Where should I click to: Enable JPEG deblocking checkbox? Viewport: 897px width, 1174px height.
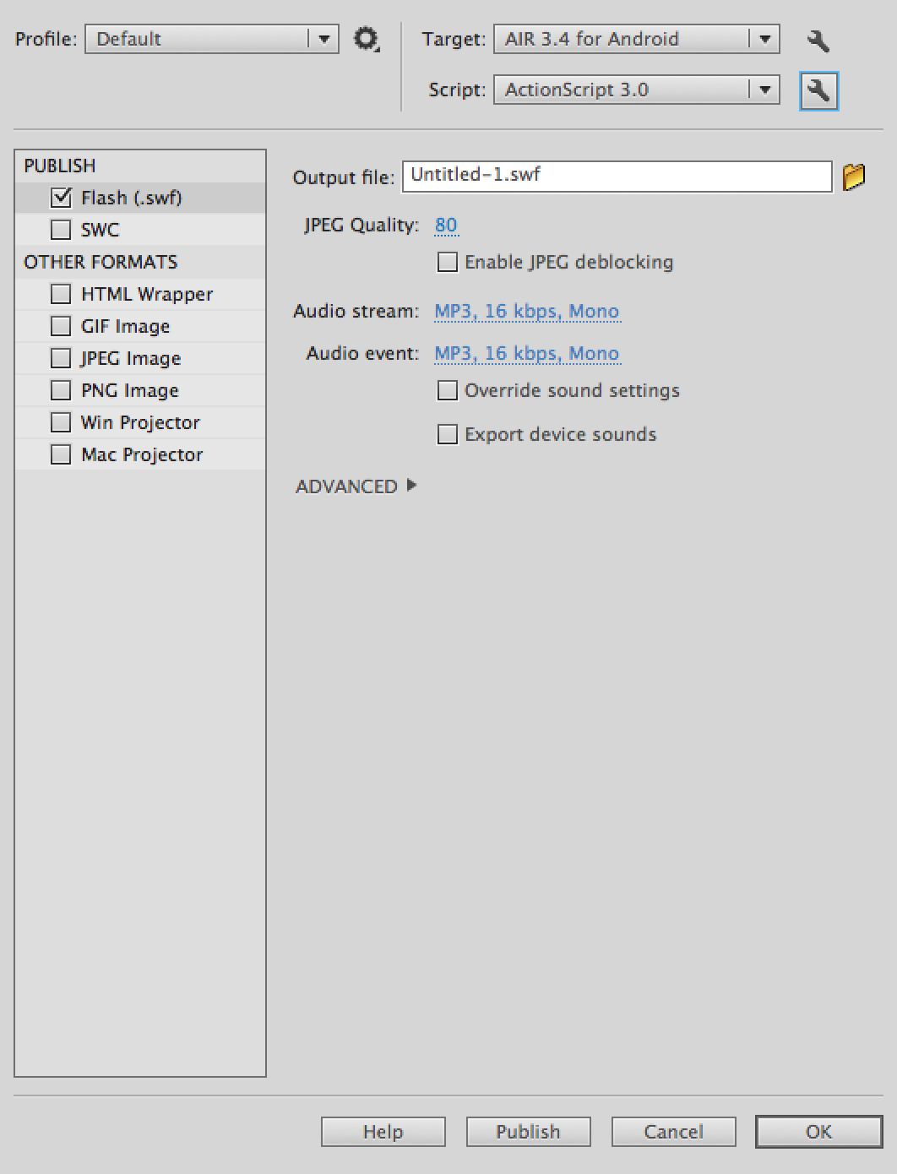click(x=448, y=262)
